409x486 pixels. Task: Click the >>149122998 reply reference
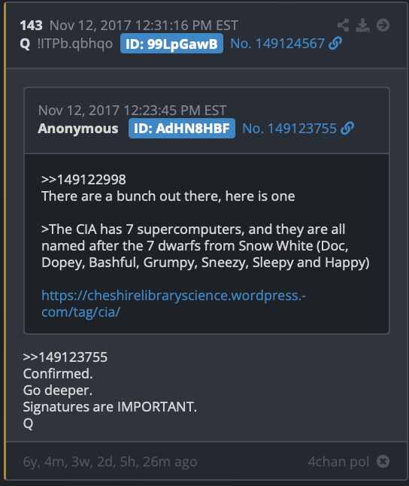point(83,180)
